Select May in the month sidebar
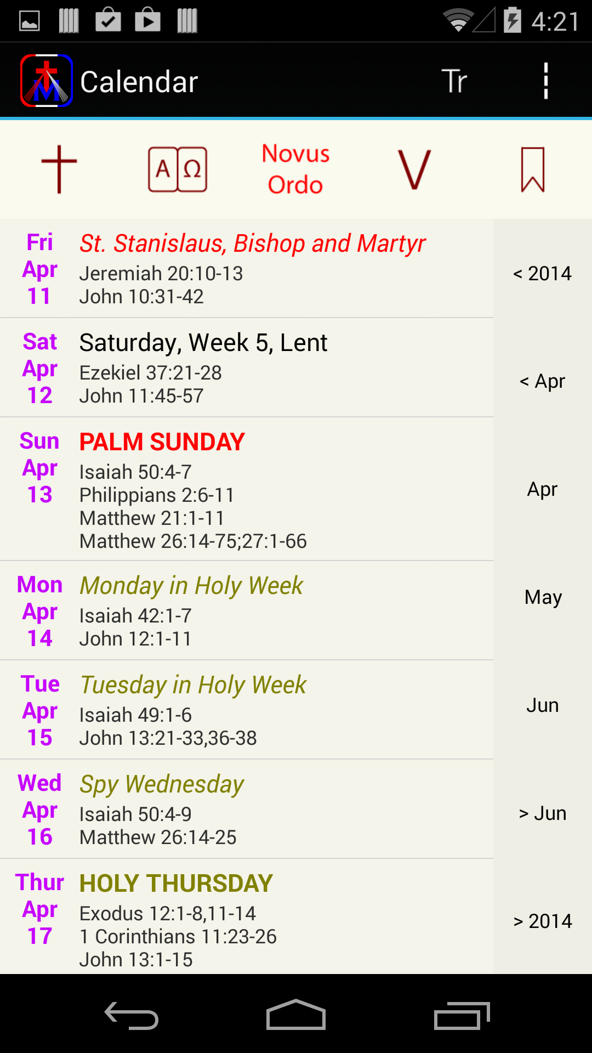Image resolution: width=592 pixels, height=1053 pixels. click(543, 597)
